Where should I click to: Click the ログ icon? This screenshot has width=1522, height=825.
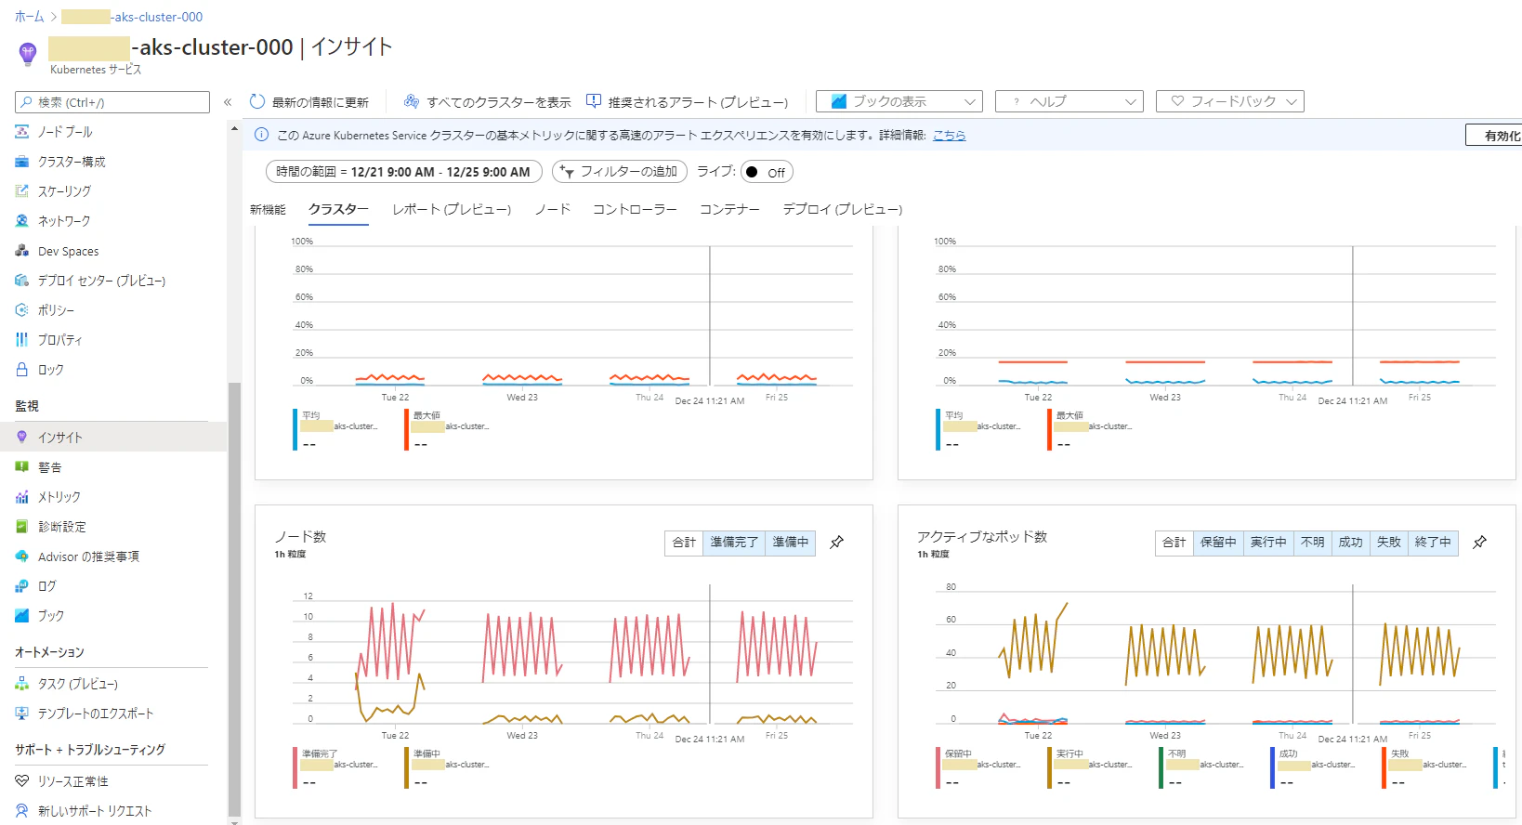tap(22, 586)
